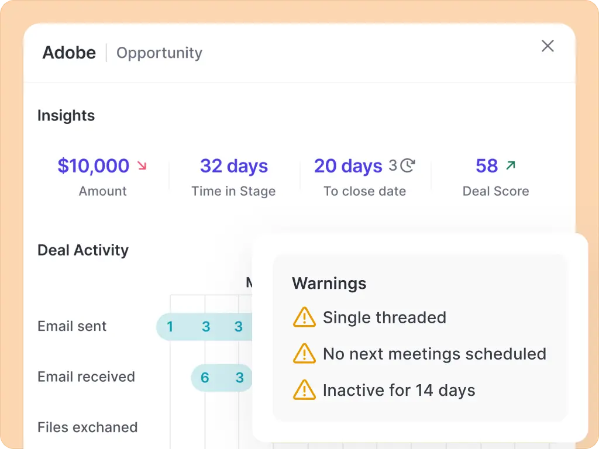Viewport: 599px width, 449px height.
Task: Click the warning icon for Single threaded
Action: [304, 317]
